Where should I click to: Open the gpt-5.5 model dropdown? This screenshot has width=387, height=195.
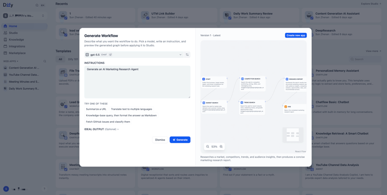(x=134, y=55)
